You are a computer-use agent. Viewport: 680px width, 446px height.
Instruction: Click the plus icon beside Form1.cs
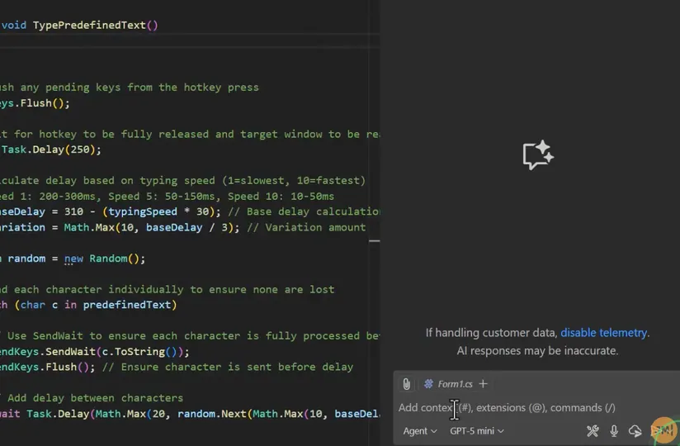click(x=483, y=384)
